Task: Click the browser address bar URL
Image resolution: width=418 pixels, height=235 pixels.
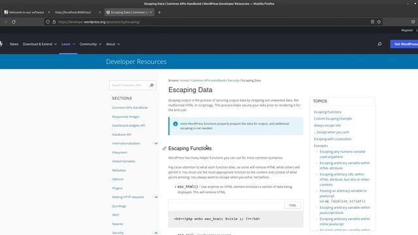Action: (99, 22)
